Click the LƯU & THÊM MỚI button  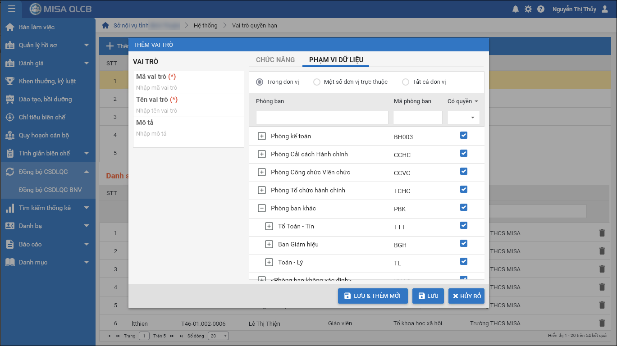tap(373, 296)
